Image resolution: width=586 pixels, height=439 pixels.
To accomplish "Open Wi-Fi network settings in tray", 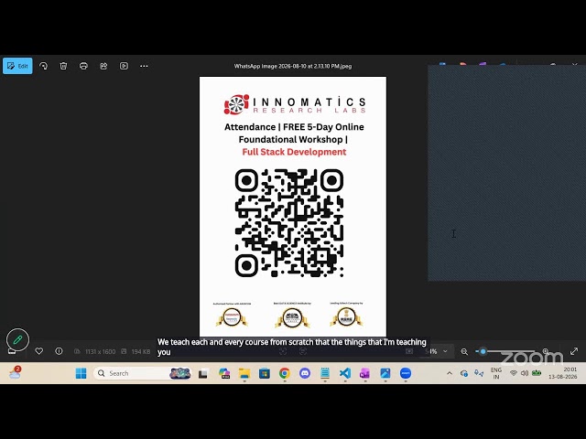I will pyautogui.click(x=514, y=373).
